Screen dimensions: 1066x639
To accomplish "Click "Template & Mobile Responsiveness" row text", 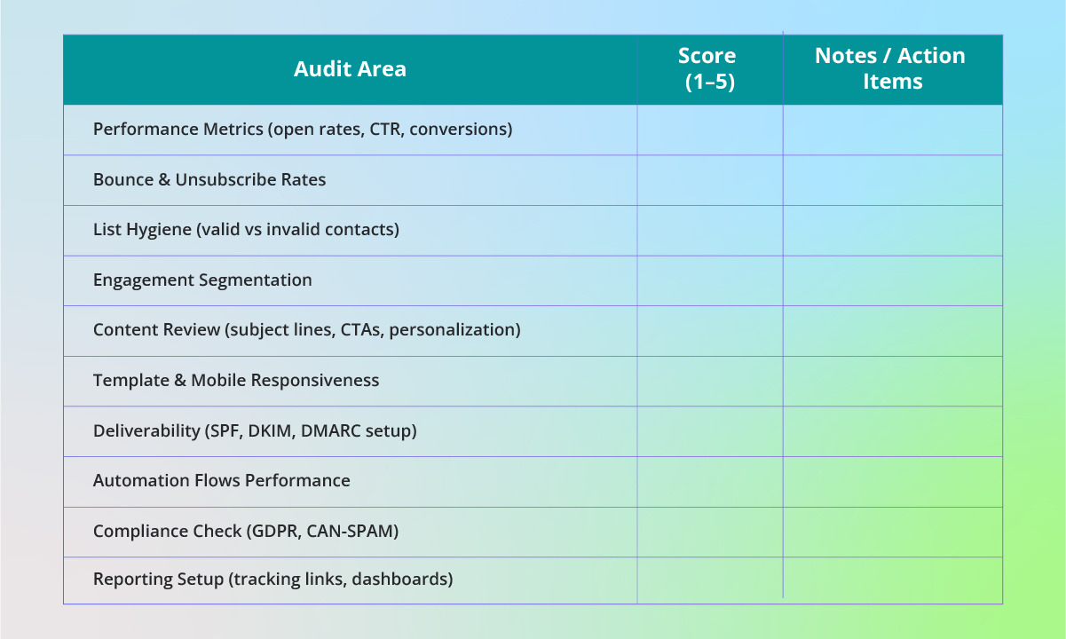I will tap(236, 381).
